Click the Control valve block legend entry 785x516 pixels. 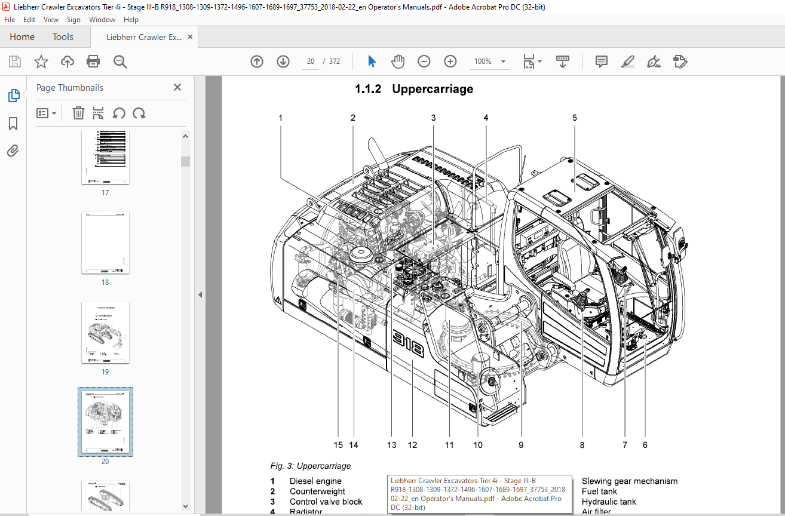click(326, 502)
